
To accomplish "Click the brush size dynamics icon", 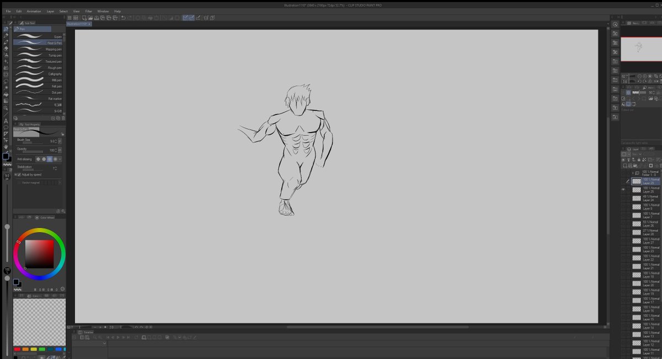I will click(60, 142).
